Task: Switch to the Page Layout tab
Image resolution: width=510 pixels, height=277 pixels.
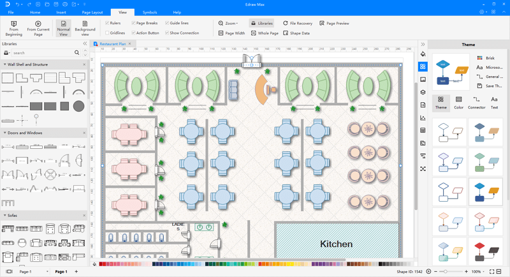Action: 92,12
